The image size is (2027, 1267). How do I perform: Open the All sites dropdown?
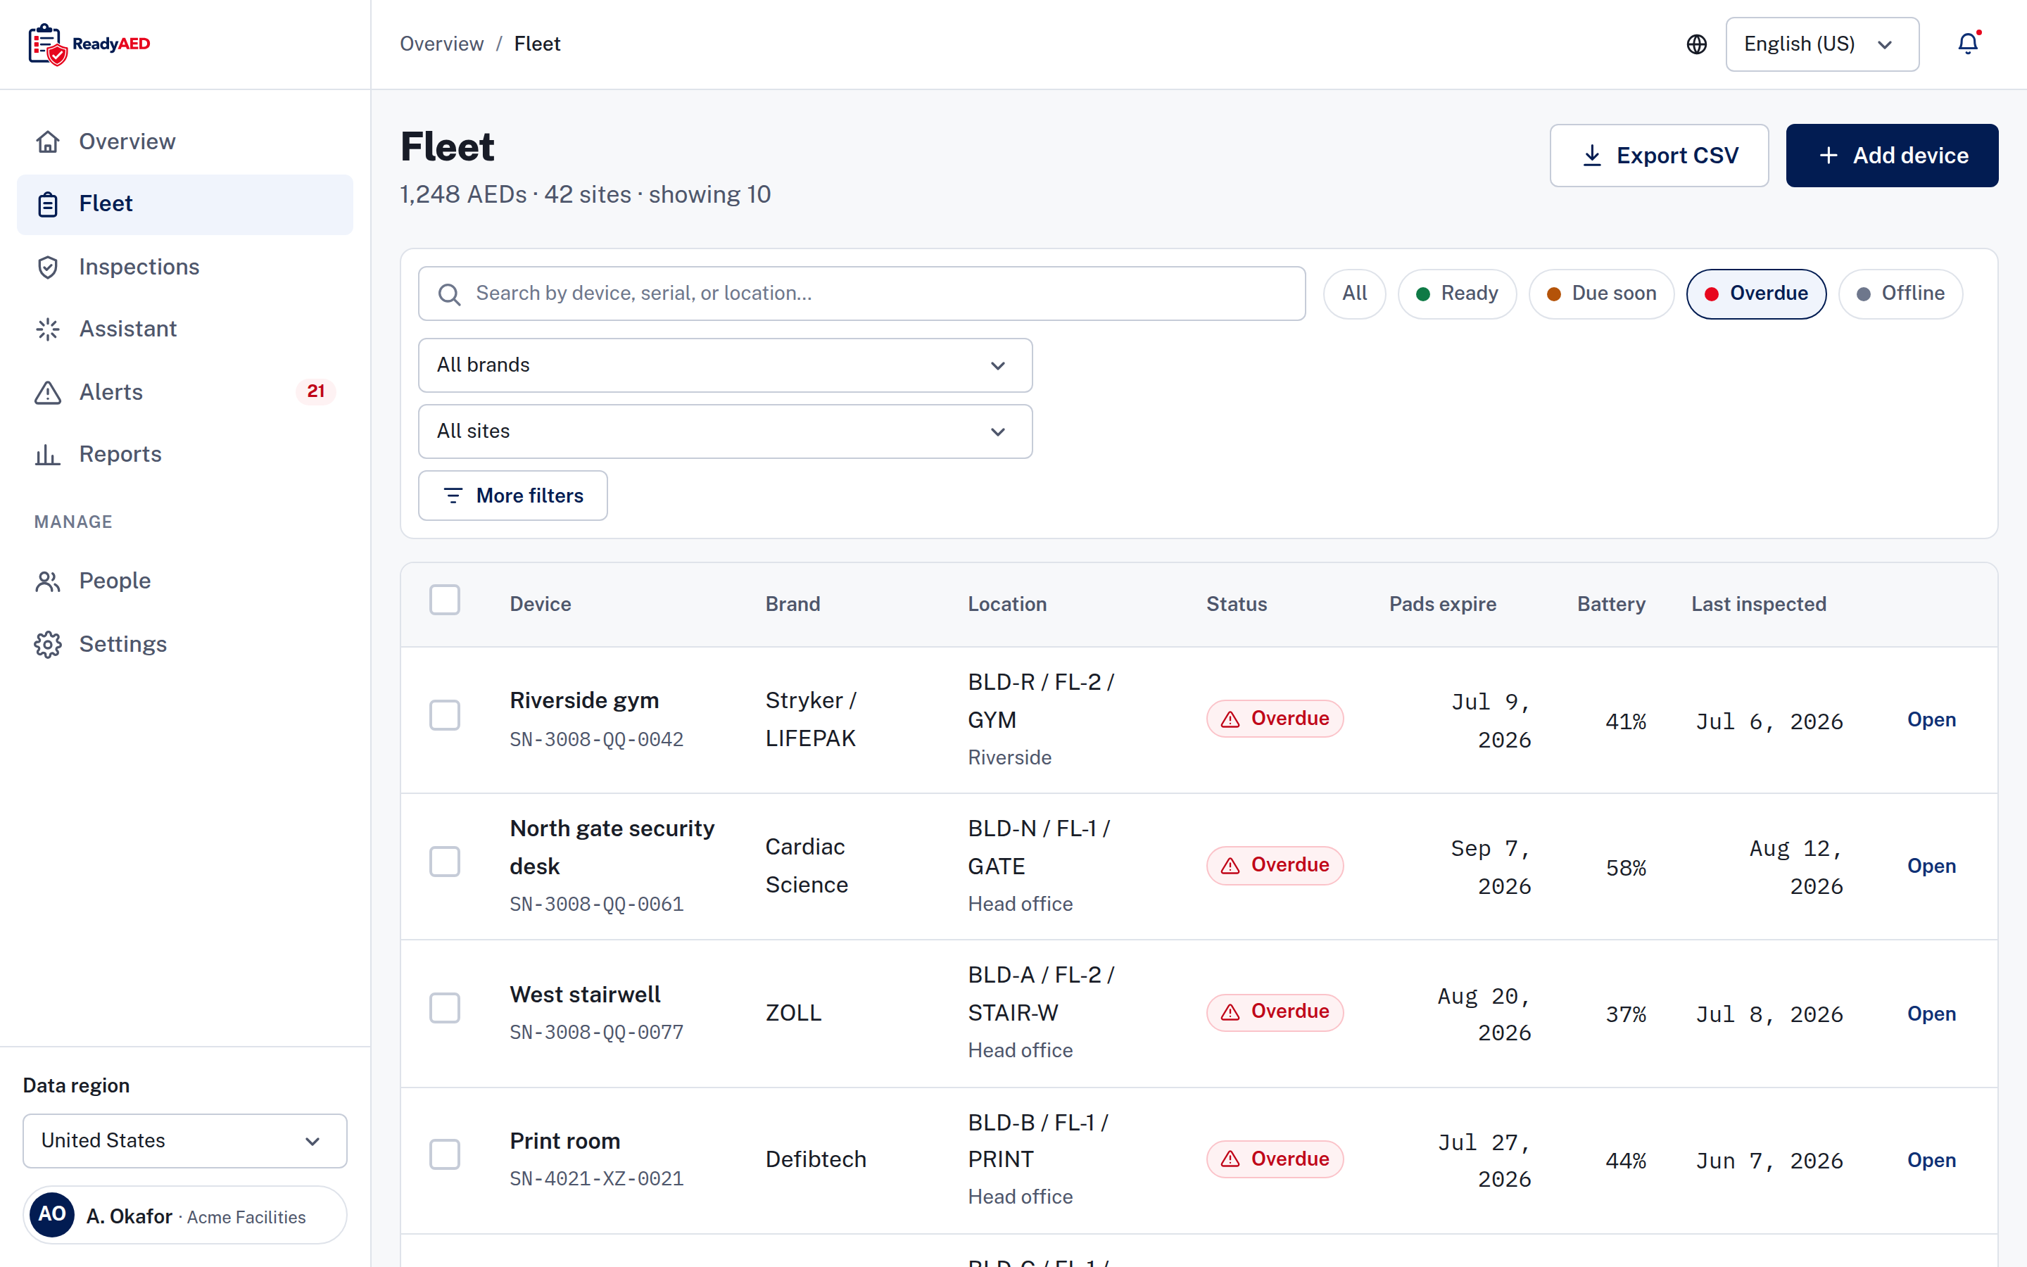point(726,431)
